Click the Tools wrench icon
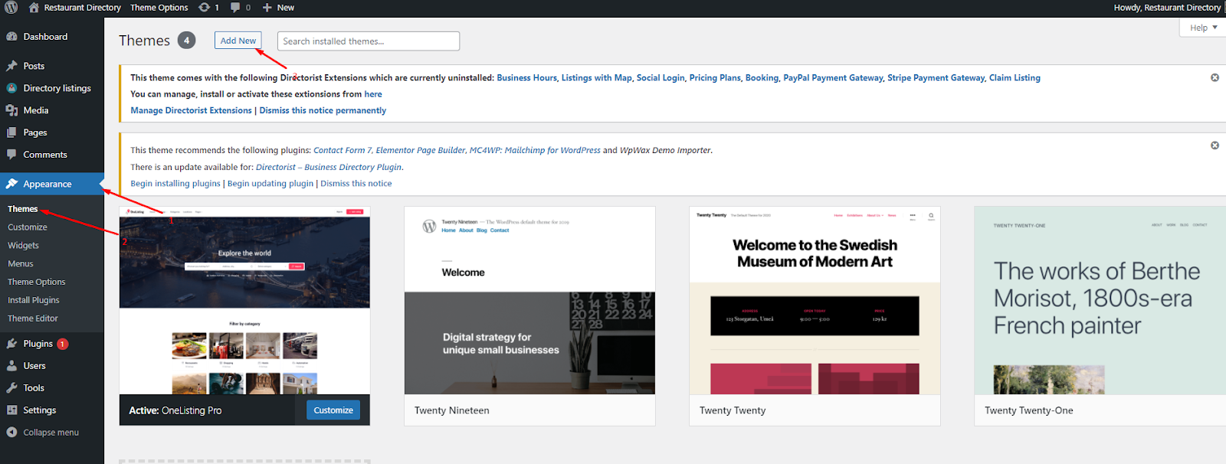Image resolution: width=1226 pixels, height=464 pixels. (11, 388)
